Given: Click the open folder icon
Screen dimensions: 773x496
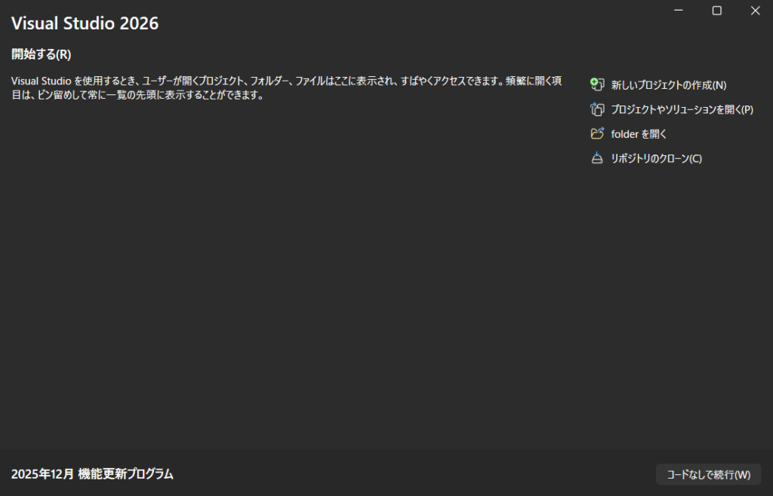Looking at the screenshot, I should 597,134.
